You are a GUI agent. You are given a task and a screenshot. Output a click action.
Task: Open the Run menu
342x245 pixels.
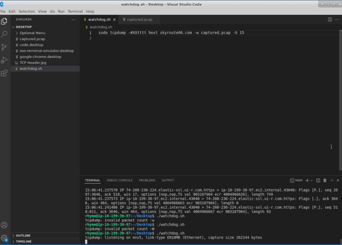tap(61, 12)
